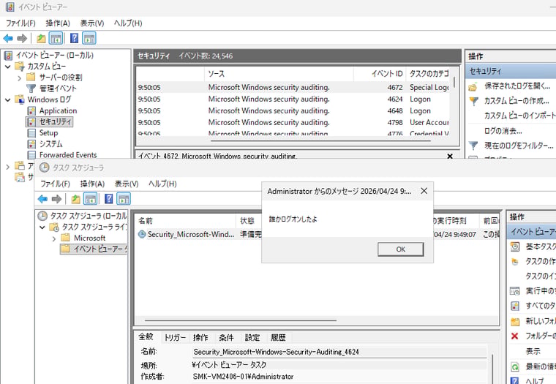Open 表示(V) menu in Task Scheduler

coord(127,184)
